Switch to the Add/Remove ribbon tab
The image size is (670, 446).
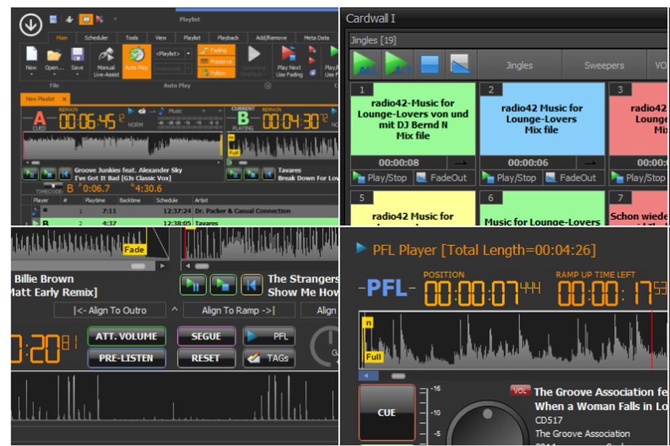coord(271,38)
